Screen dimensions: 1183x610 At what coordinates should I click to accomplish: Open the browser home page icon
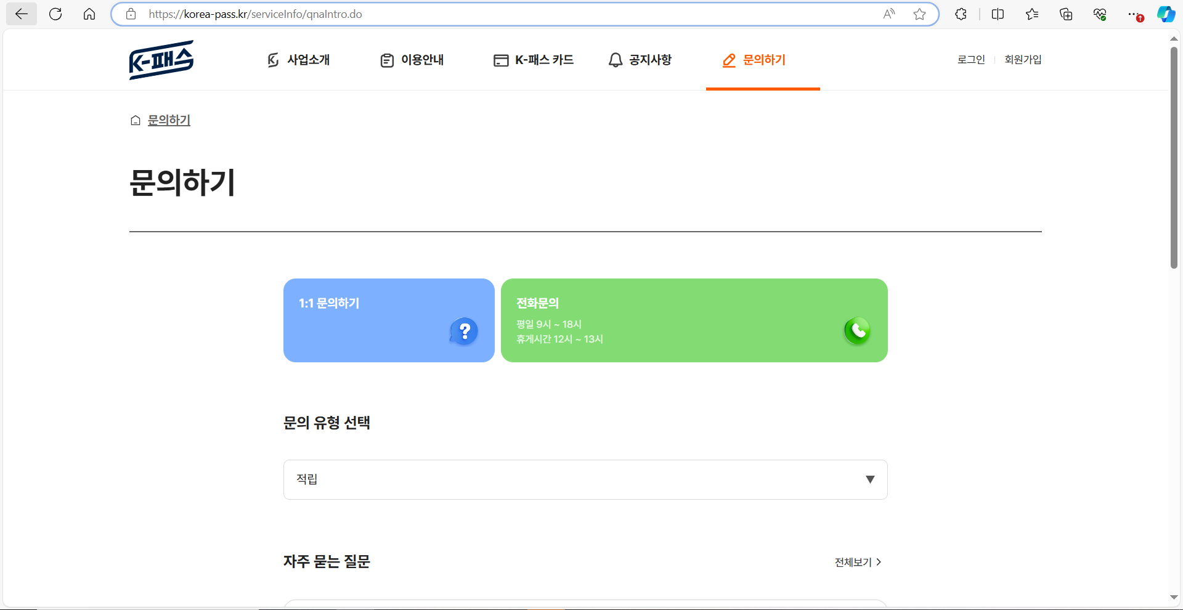coord(89,14)
